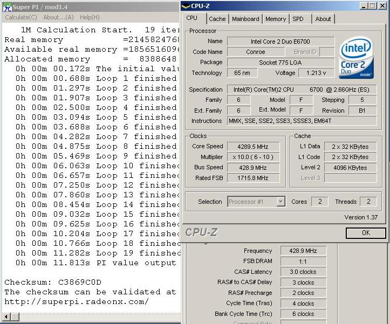Click the Multiplier value 'x 10.0 ( 6 - 10 )'
The image size is (390, 324).
[253, 157]
